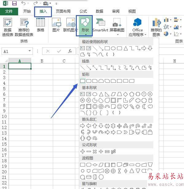This screenshot has height=189, width=184.
Task: Open the Customize Quick Access Toolbar arrow
Action: 56,4
